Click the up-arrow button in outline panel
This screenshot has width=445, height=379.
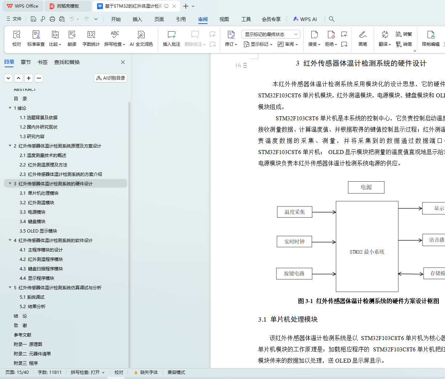click(19, 78)
